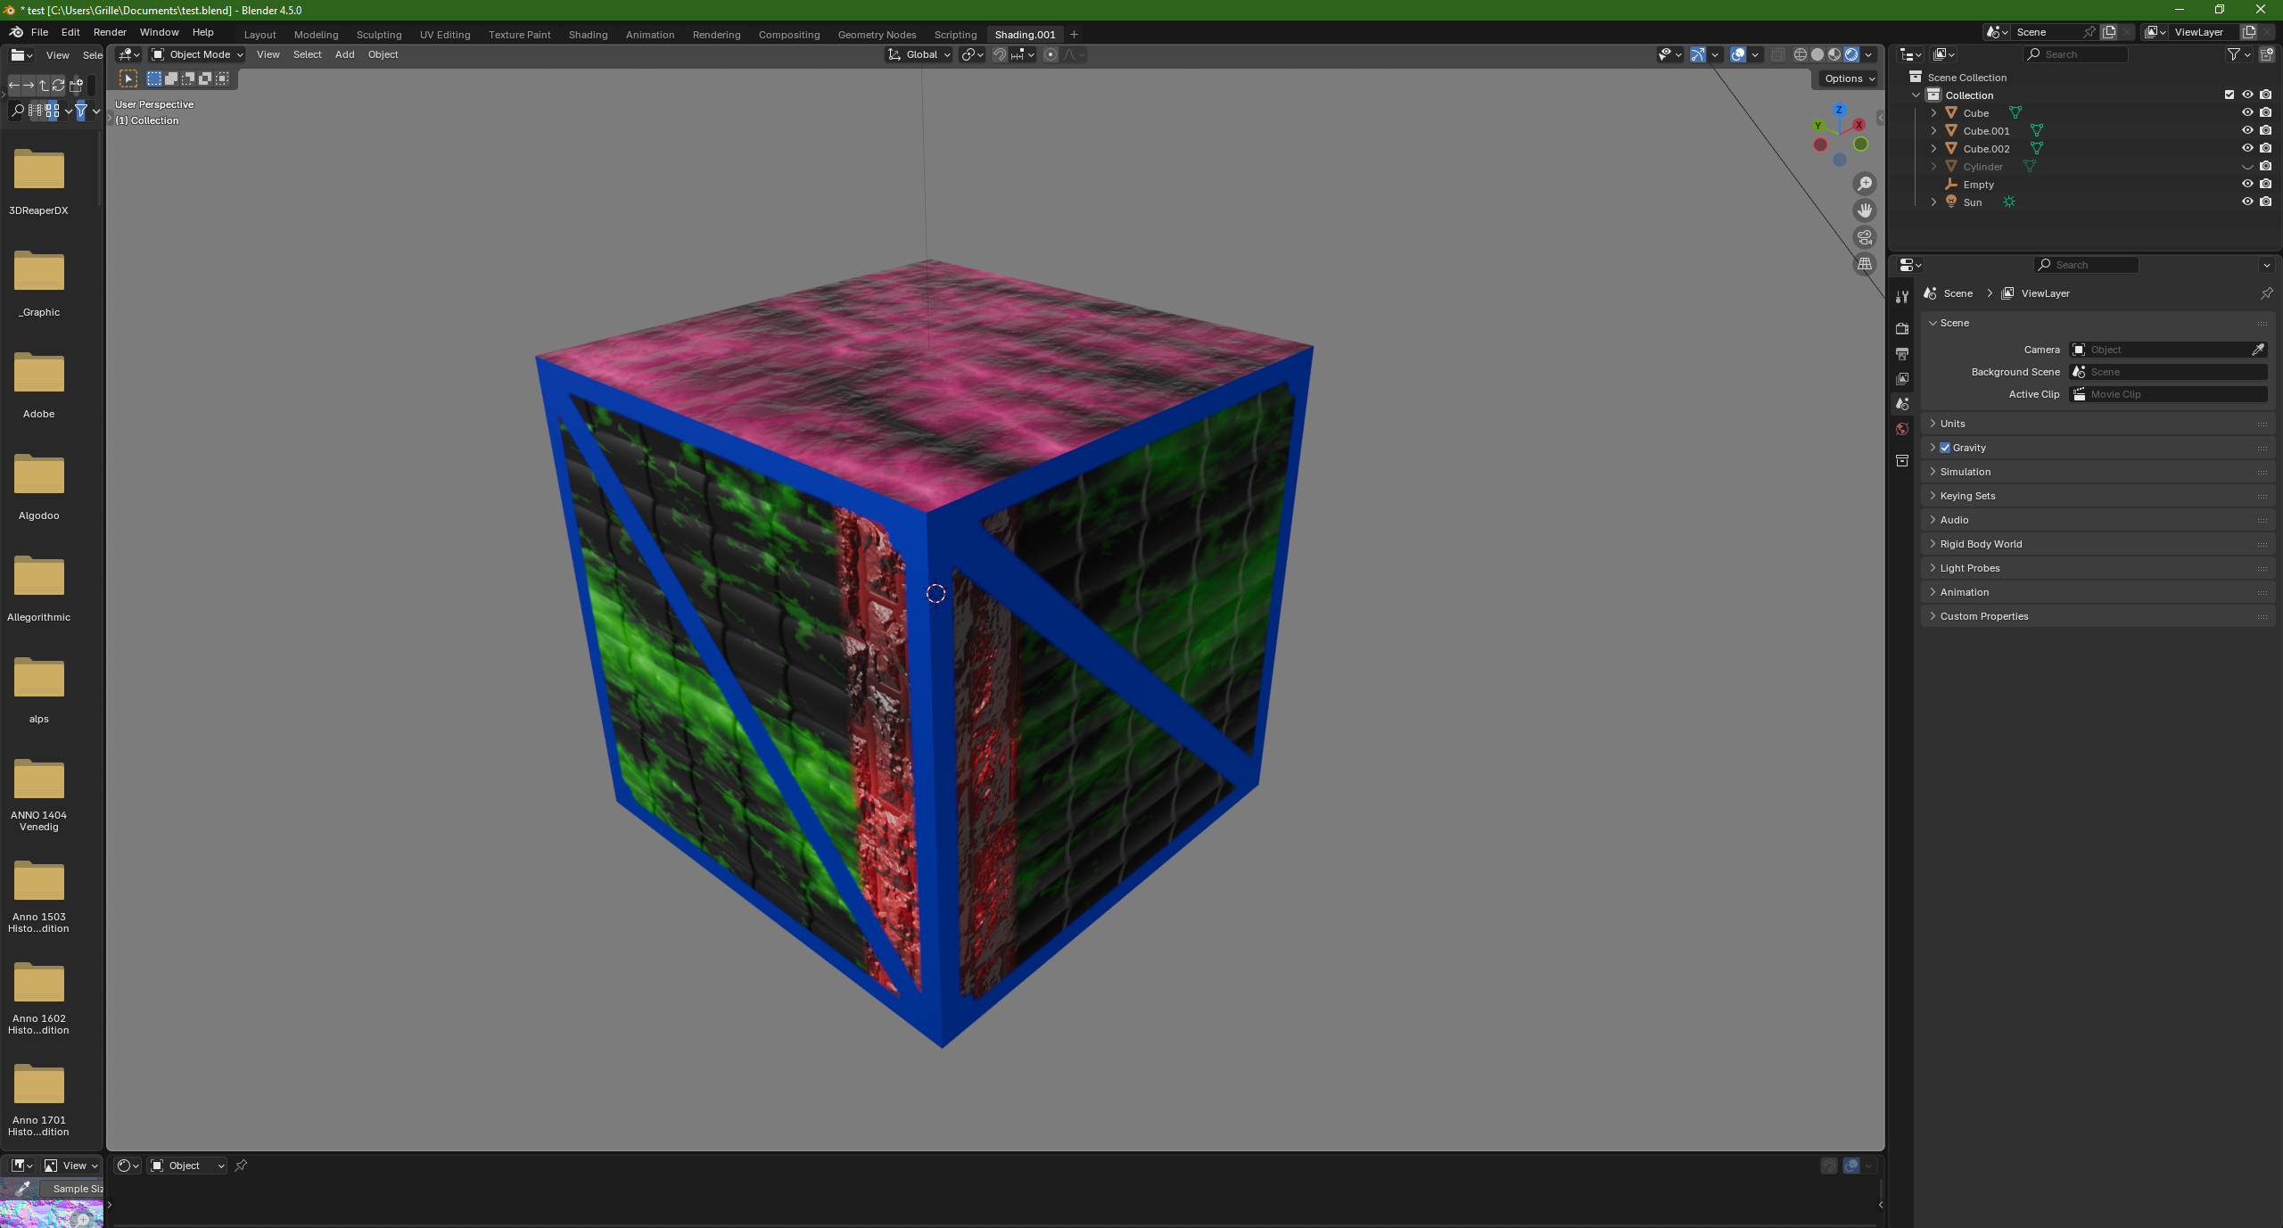Toggle orthographic perspective grid button
This screenshot has height=1228, width=2283.
pos(1865,264)
